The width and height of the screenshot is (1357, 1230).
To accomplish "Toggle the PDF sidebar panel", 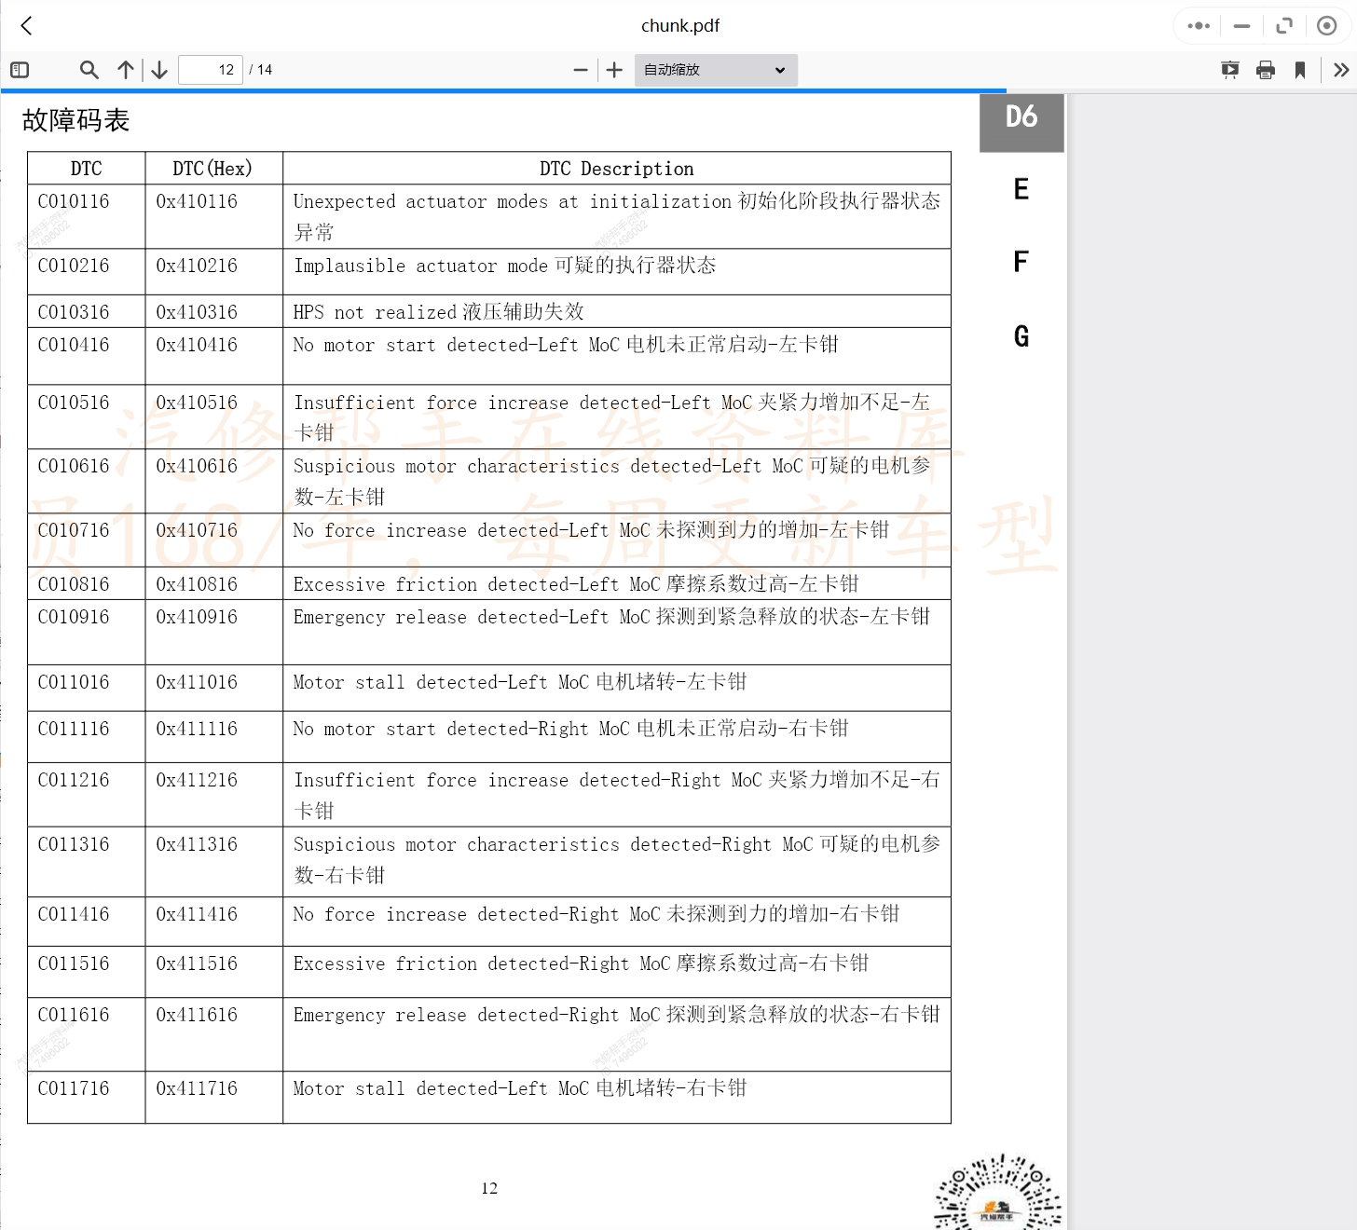I will click(x=20, y=70).
